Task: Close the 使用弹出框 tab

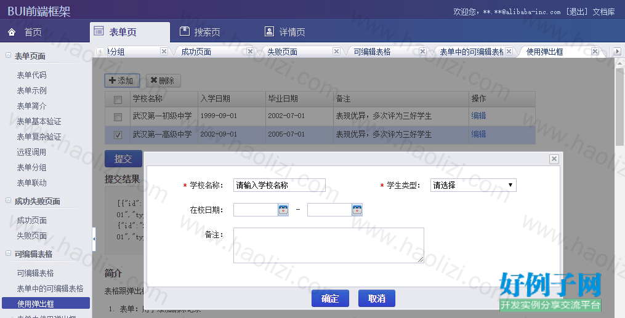Action: point(595,51)
